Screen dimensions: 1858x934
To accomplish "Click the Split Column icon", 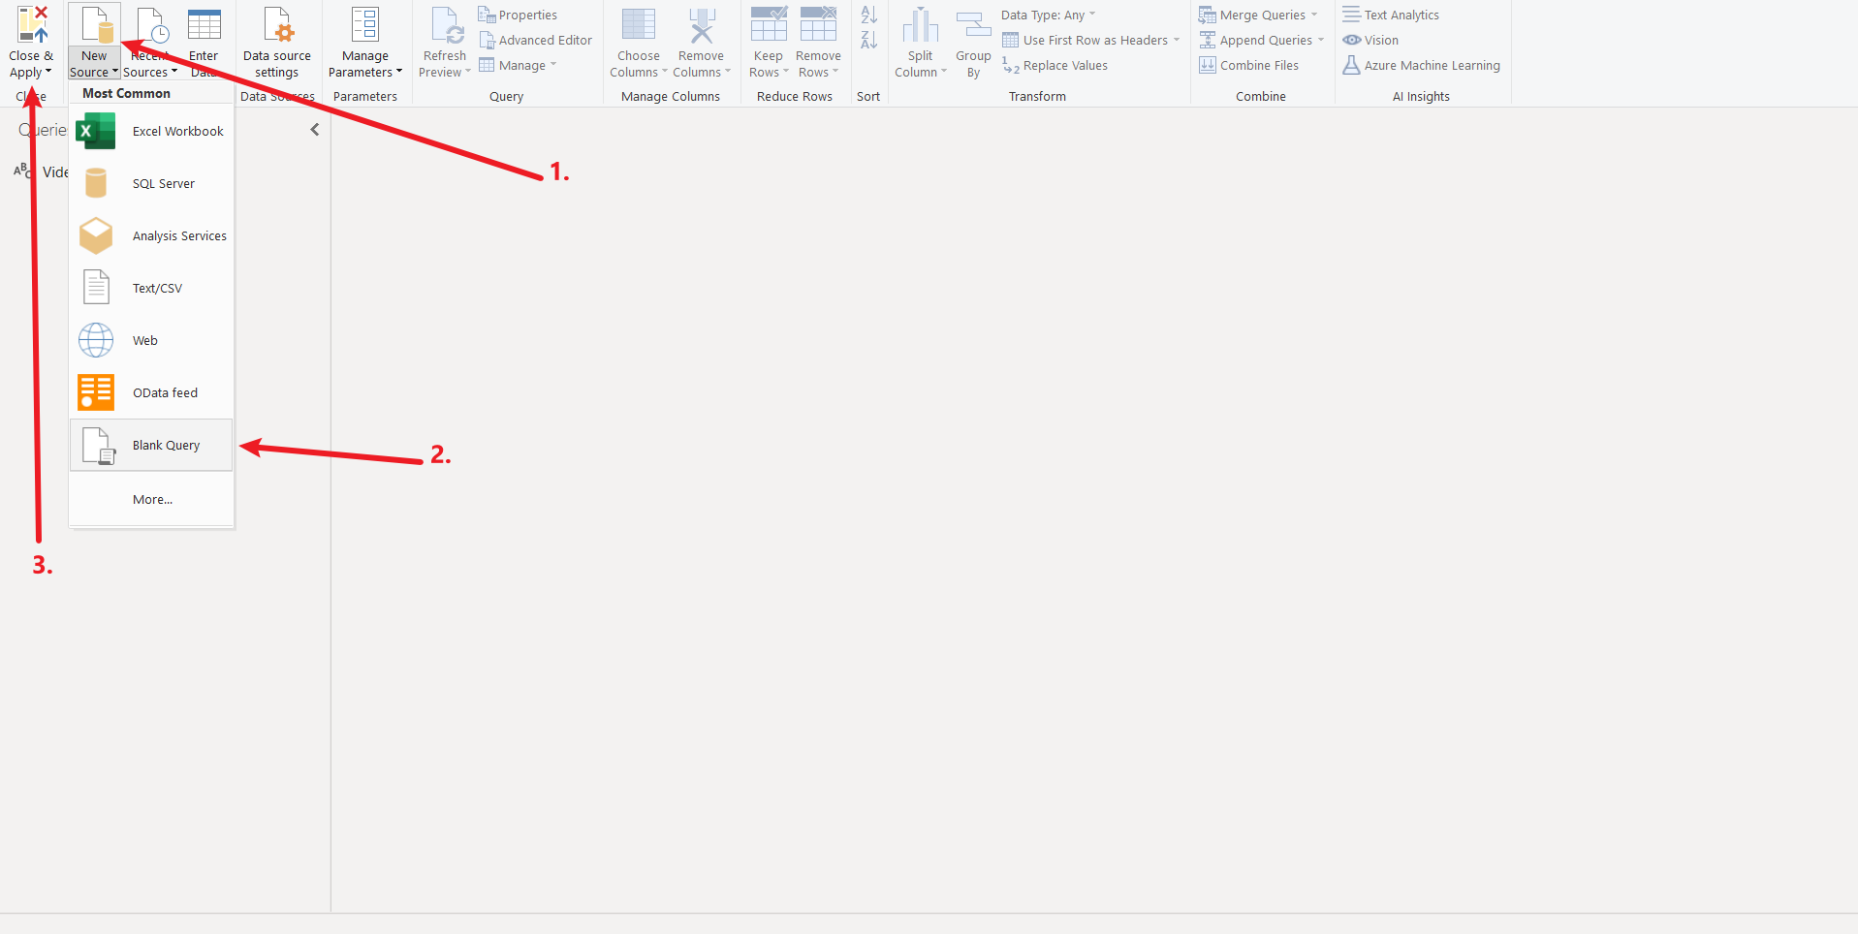I will [920, 25].
